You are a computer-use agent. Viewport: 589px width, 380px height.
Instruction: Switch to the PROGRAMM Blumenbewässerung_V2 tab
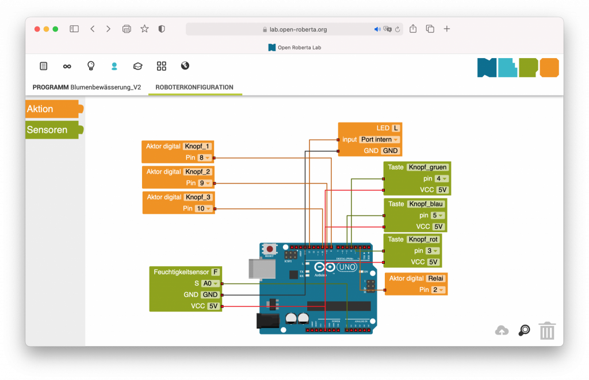click(x=87, y=87)
